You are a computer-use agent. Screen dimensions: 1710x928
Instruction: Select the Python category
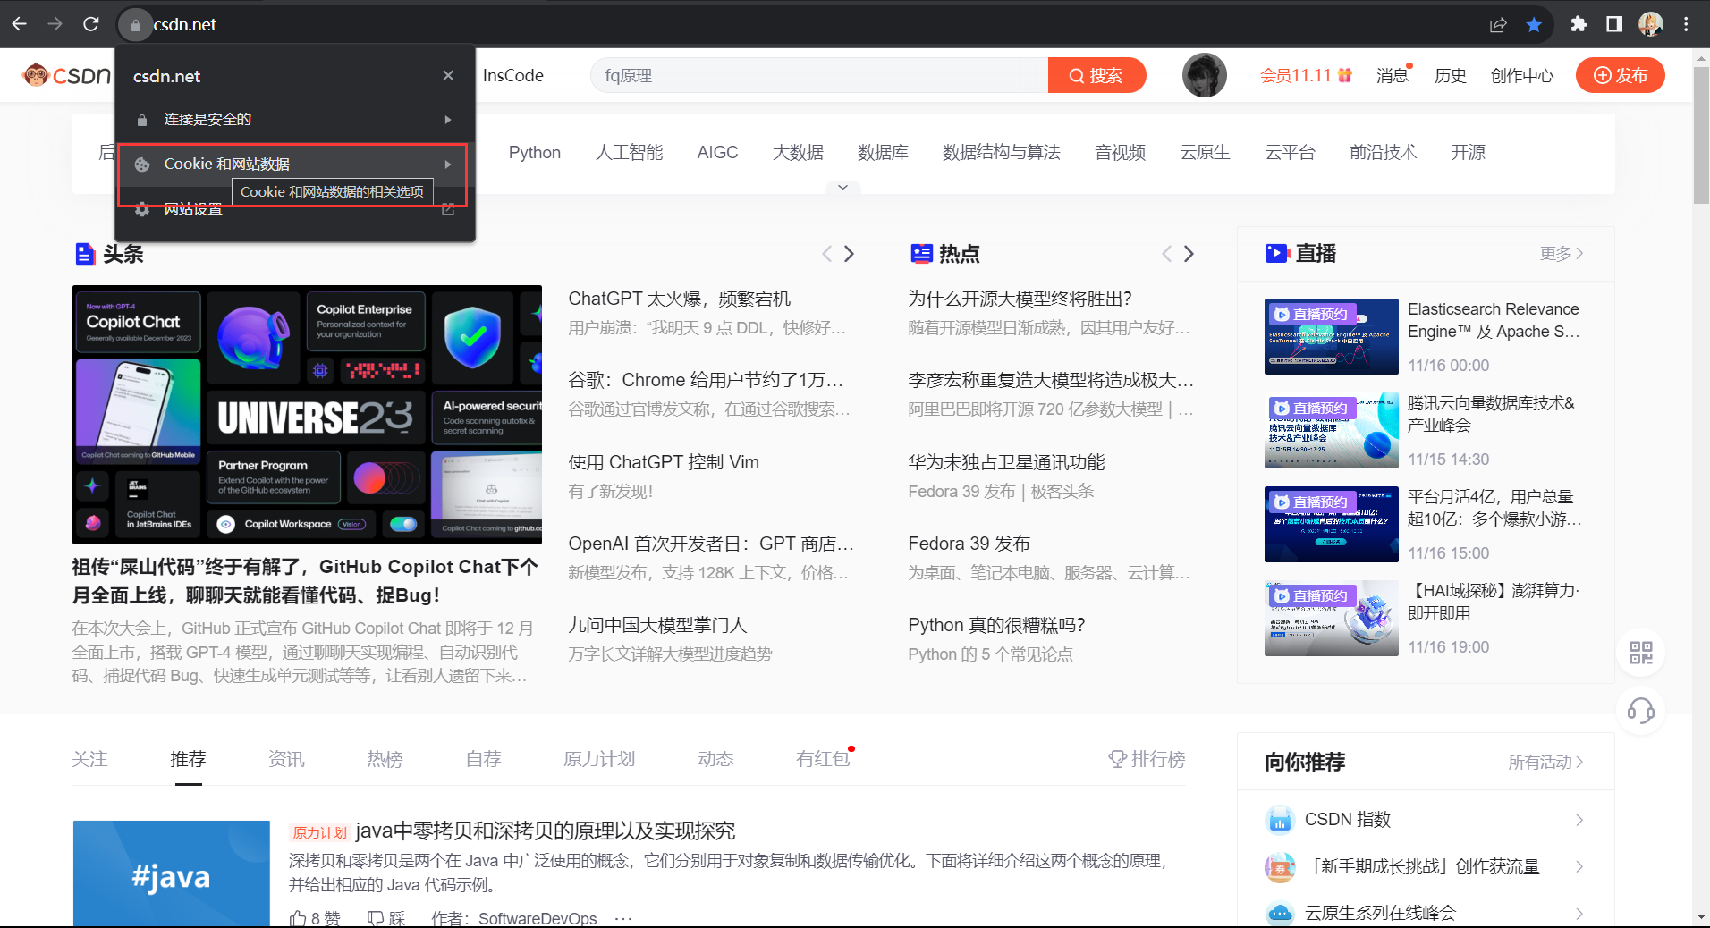point(535,153)
